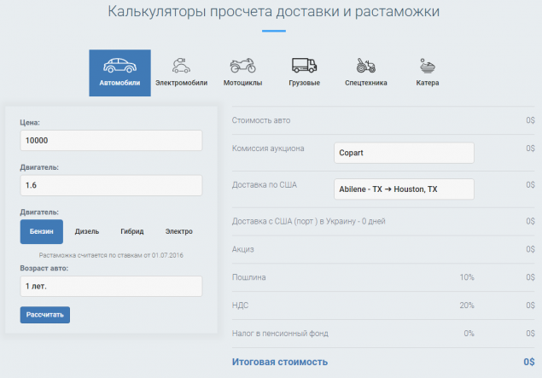The image size is (542, 378).
Task: Open the Возраст авто dropdown
Action: [111, 286]
